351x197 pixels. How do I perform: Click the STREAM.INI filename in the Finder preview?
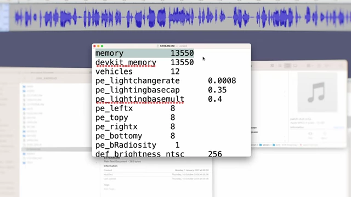[x=112, y=158]
